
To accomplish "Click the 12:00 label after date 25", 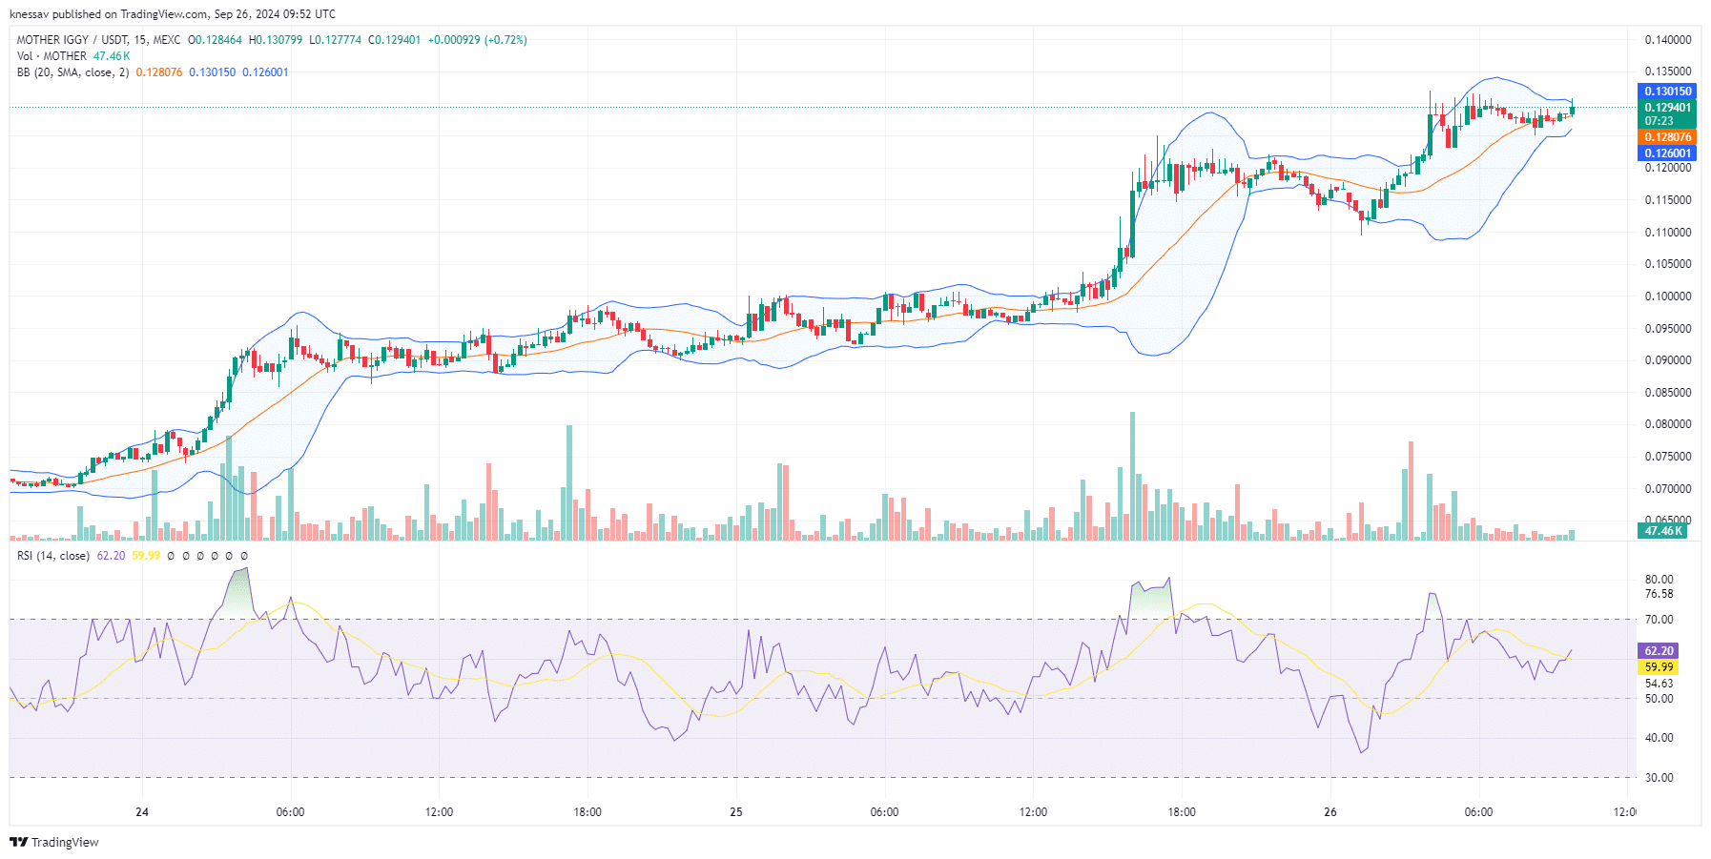I will click(x=1033, y=812).
